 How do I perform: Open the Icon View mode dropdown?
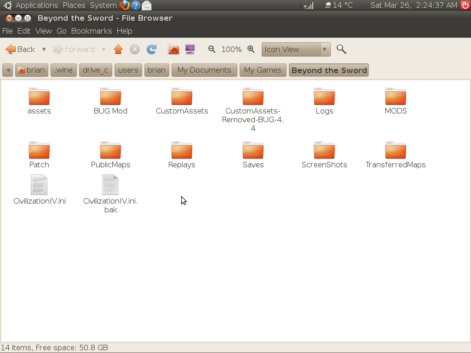pyautogui.click(x=296, y=49)
